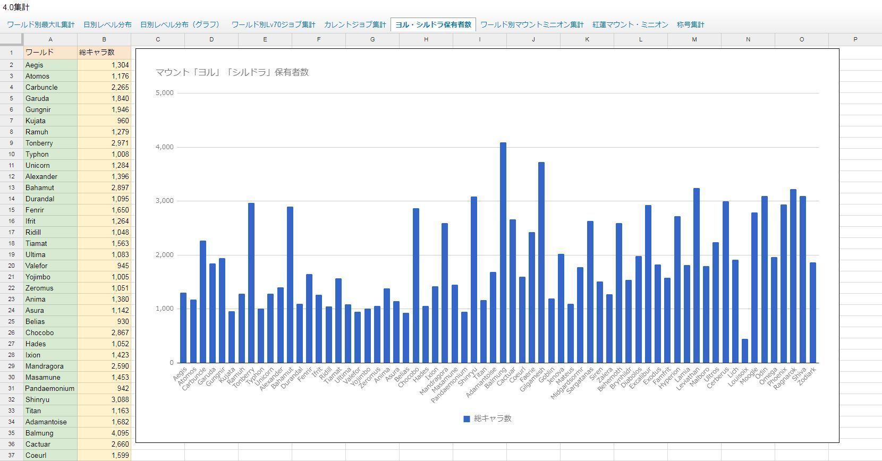The image size is (882, 461).
Task: Click the tall Balmung bar in chart
Action: point(503,253)
